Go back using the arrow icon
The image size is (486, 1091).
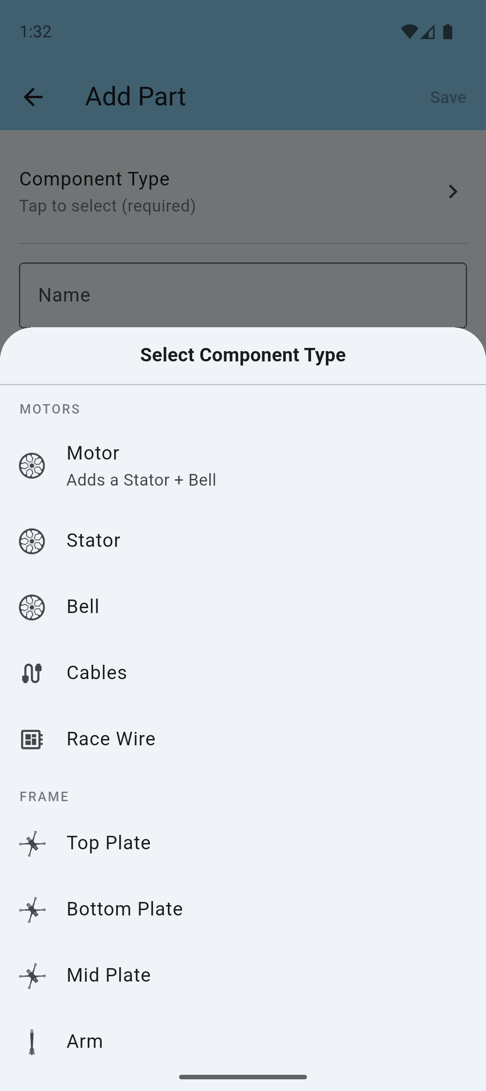pyautogui.click(x=33, y=97)
